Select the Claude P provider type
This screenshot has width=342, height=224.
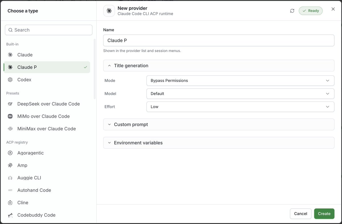coord(47,67)
